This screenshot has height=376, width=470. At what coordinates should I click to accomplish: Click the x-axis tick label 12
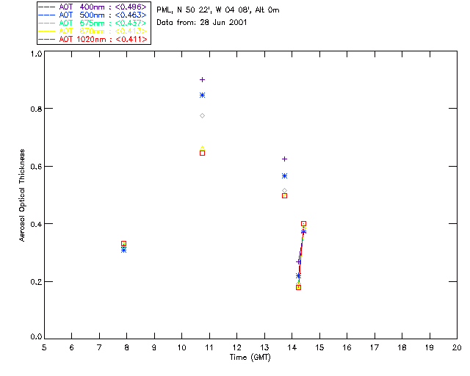pyautogui.click(x=236, y=347)
